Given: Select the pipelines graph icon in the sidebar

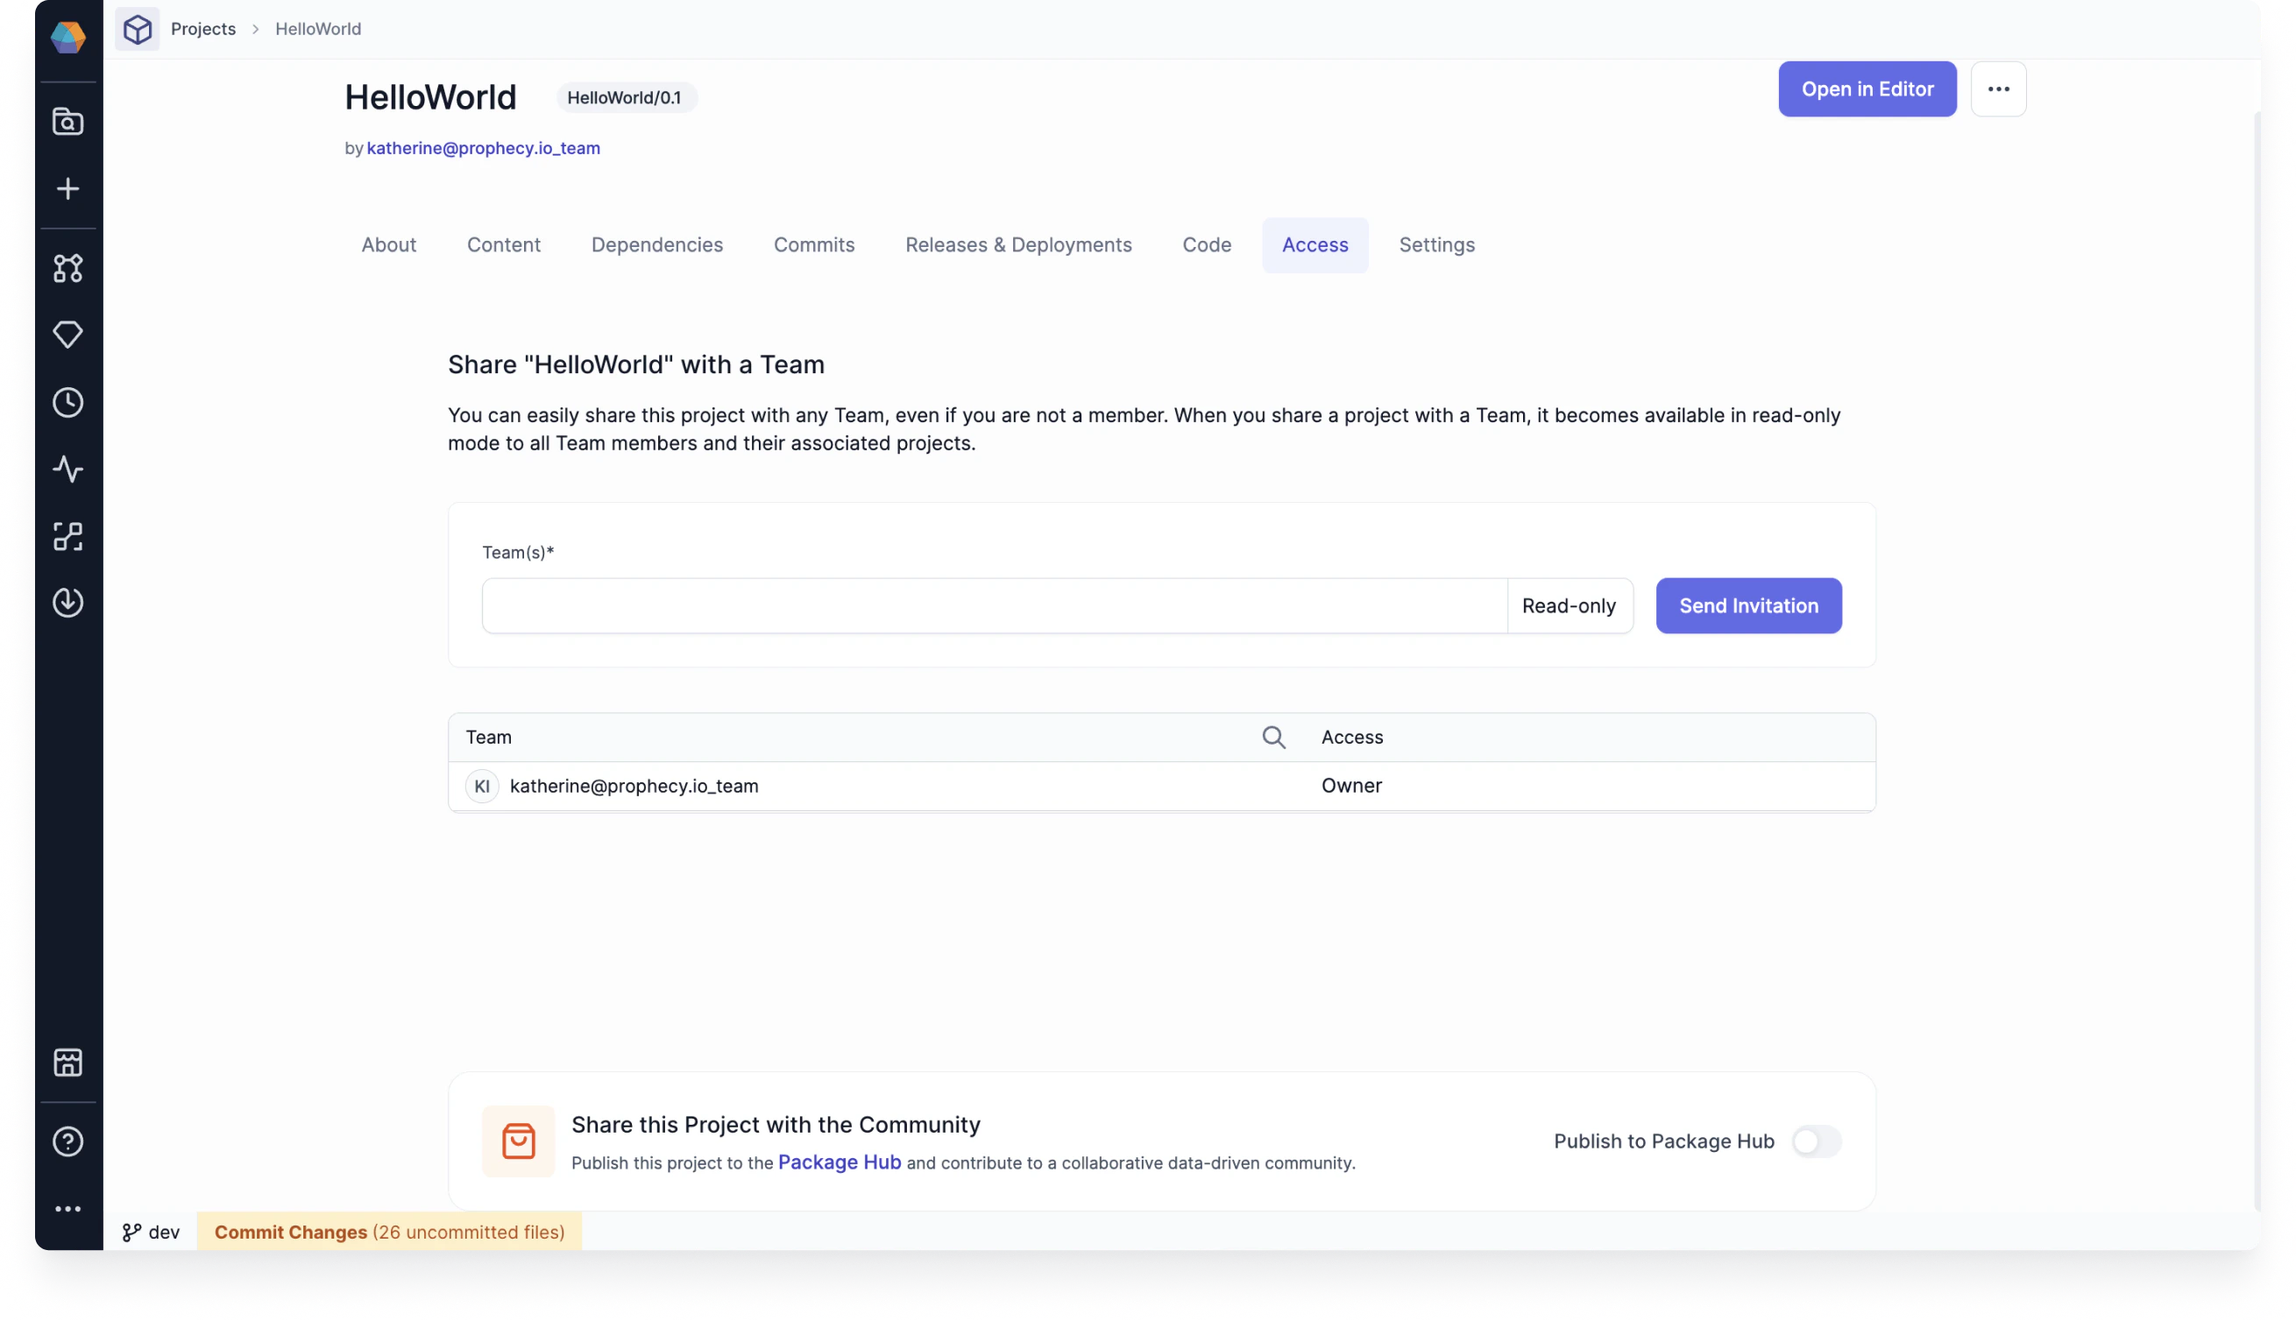Looking at the screenshot, I should 68,268.
